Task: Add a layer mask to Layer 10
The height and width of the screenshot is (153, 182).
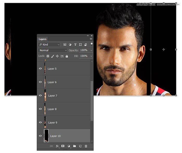Action: click(63, 146)
